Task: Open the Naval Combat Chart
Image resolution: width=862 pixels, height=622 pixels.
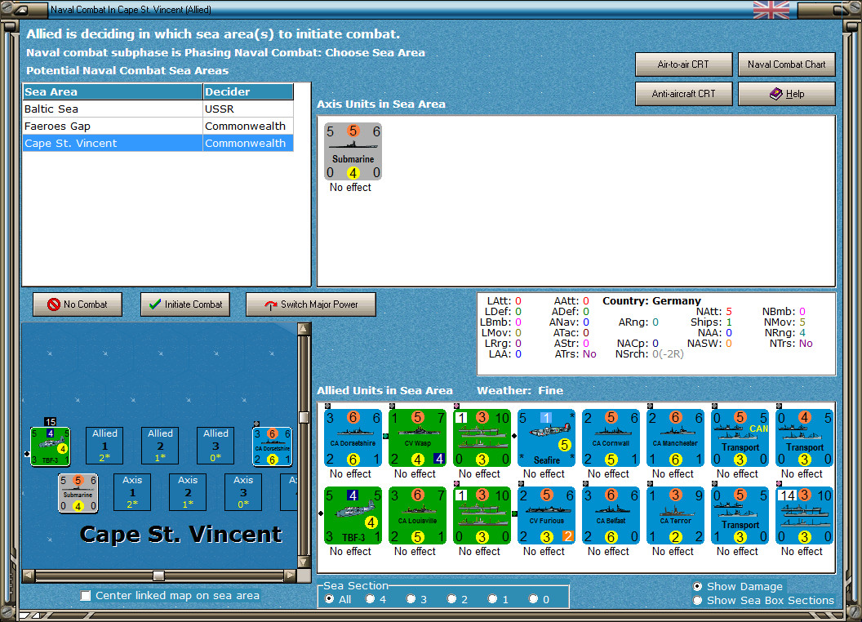Action: point(786,64)
